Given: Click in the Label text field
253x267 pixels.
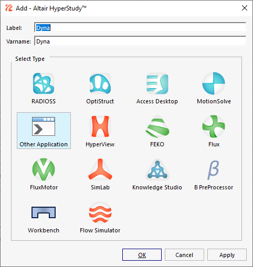Looking at the screenshot, I should pos(140,27).
